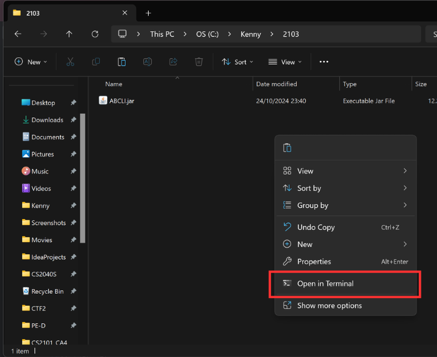This screenshot has width=437, height=357.
Task: Click the Cut scissors icon in toolbar
Action: click(70, 61)
